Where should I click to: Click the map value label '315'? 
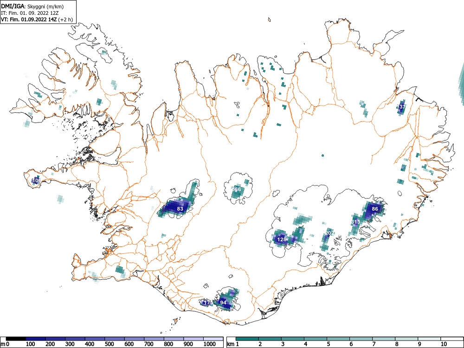(x=356, y=222)
